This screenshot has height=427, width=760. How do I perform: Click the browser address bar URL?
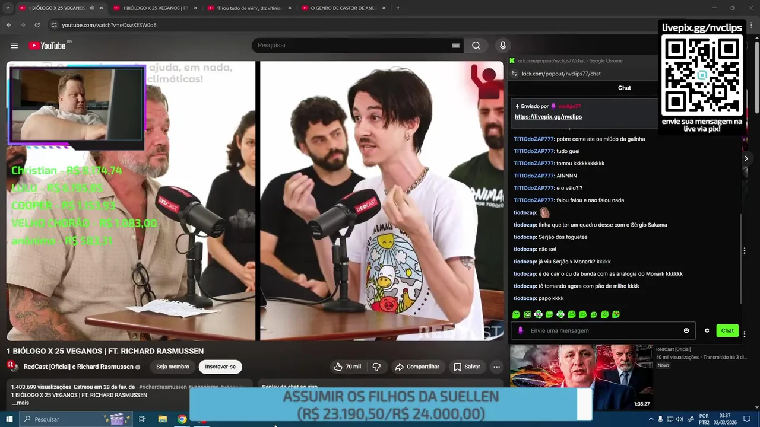click(x=109, y=25)
